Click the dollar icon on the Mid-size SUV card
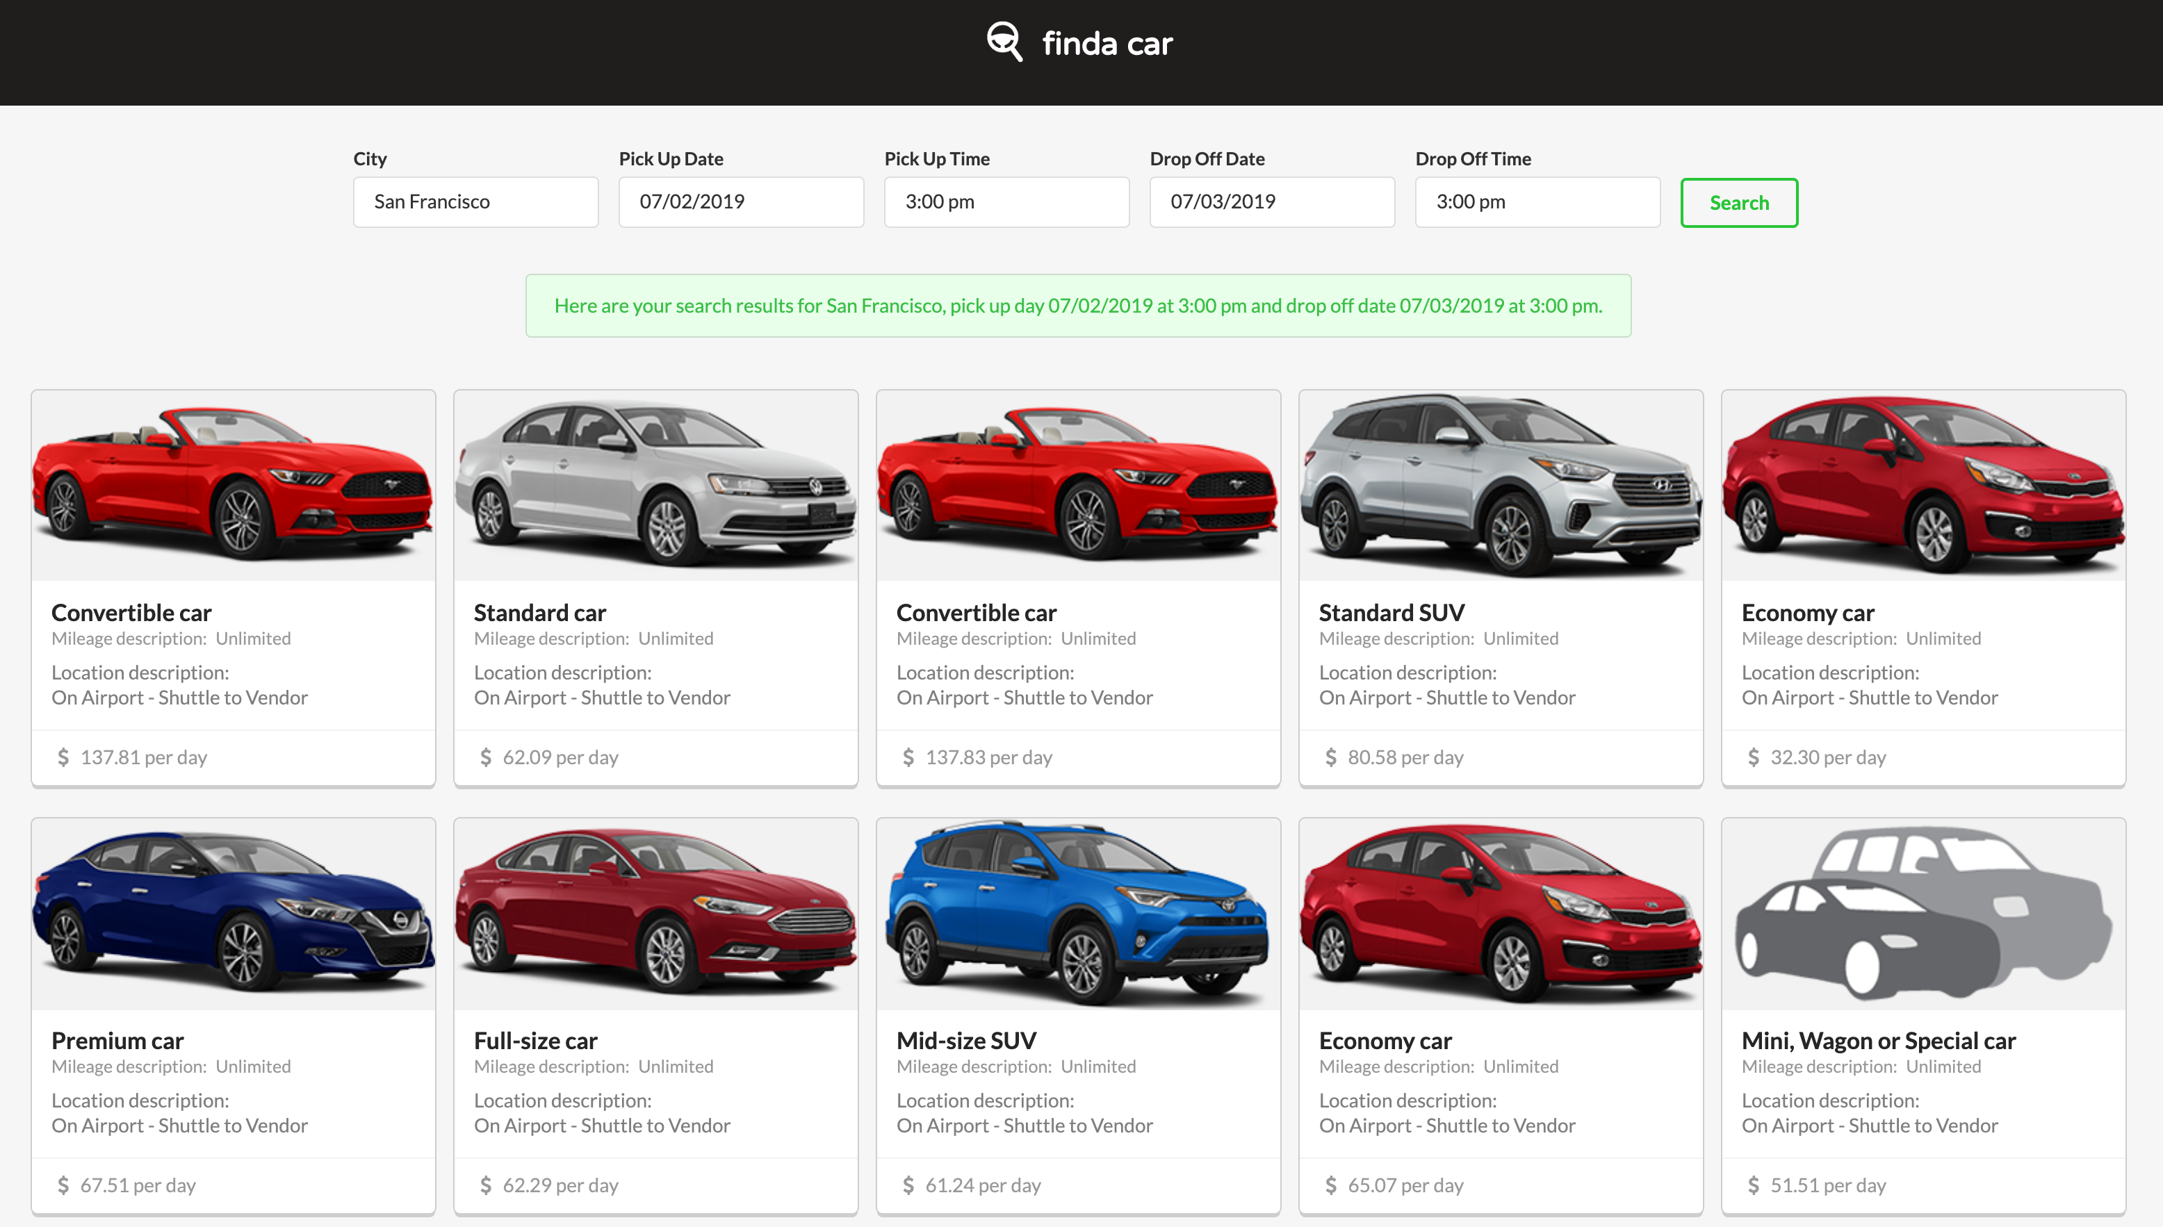 click(908, 1185)
